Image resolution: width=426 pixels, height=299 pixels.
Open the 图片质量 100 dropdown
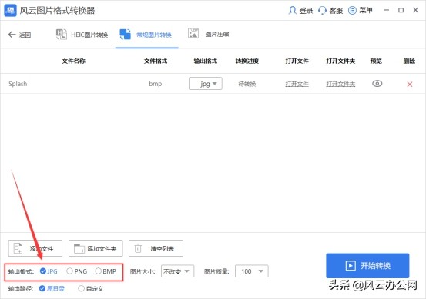tap(252, 271)
